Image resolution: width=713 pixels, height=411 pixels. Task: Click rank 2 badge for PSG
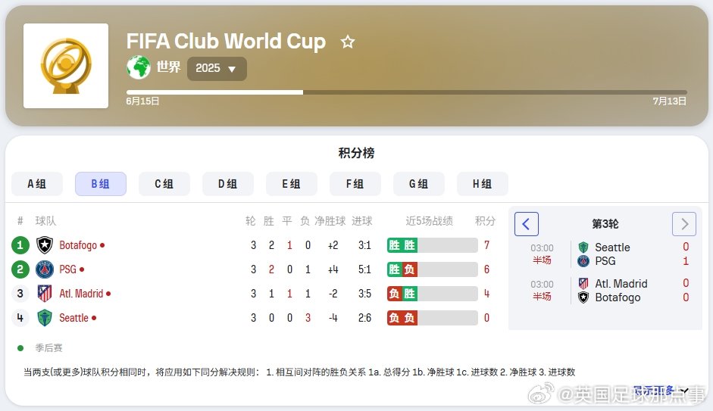tap(20, 269)
